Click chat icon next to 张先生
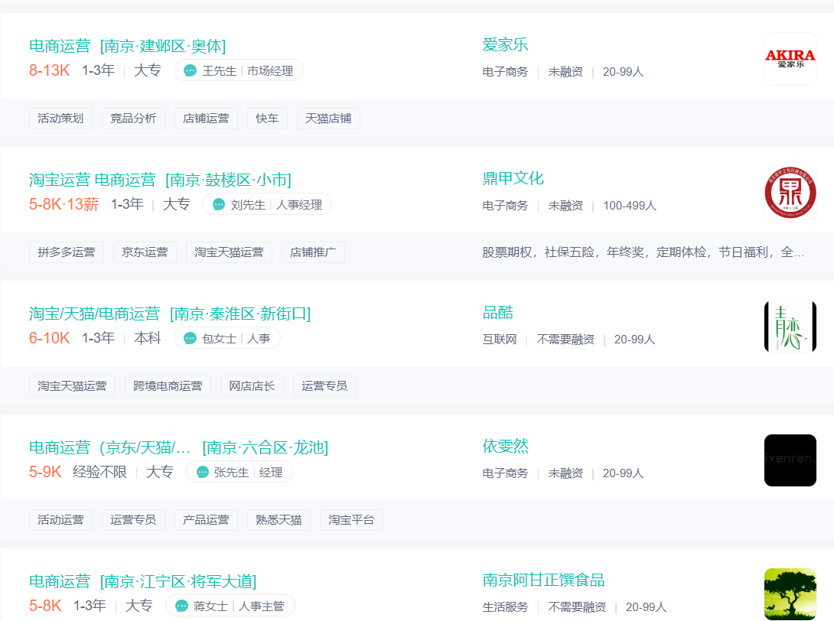Viewport: 834px width, 621px height. (x=203, y=473)
